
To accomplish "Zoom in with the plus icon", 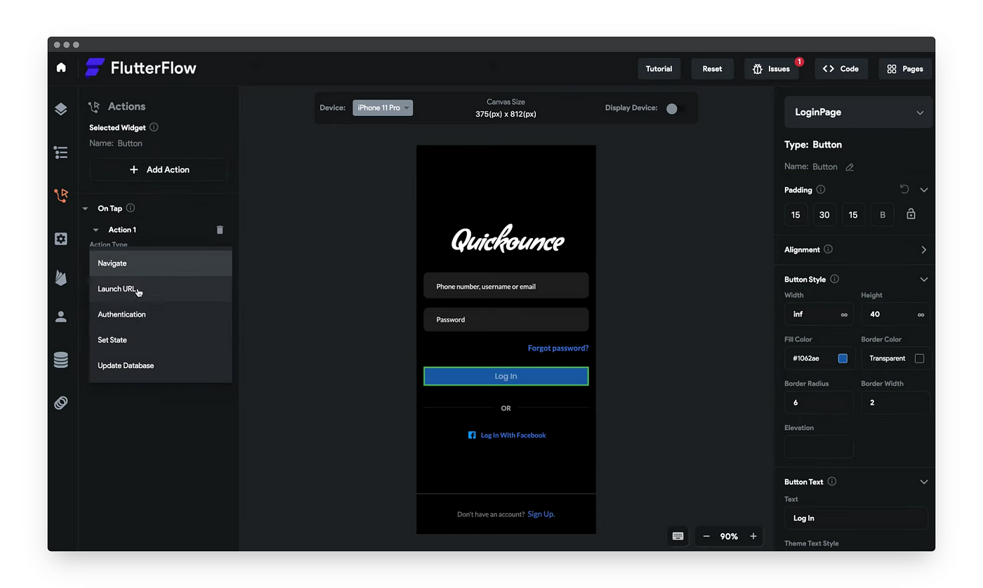I will 753,536.
